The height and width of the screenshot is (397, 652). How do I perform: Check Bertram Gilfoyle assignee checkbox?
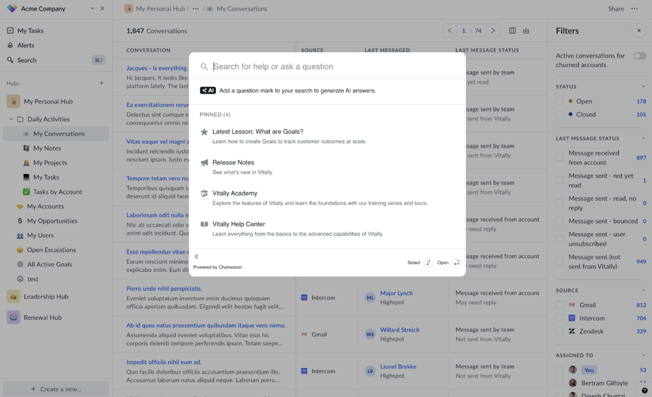point(559,383)
